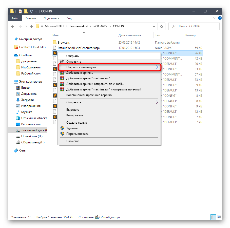Click 'Удалить' in the context menu
The image size is (230, 228).
(x=72, y=128)
